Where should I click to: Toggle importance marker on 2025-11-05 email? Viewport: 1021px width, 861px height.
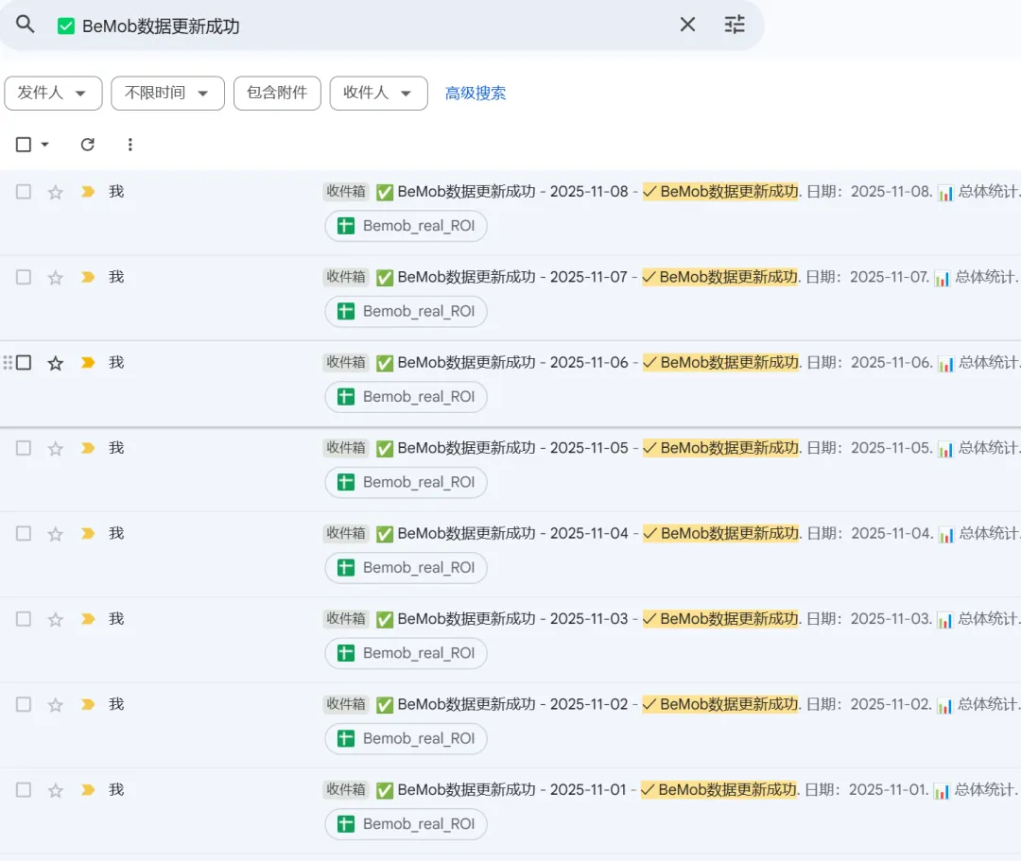88,448
